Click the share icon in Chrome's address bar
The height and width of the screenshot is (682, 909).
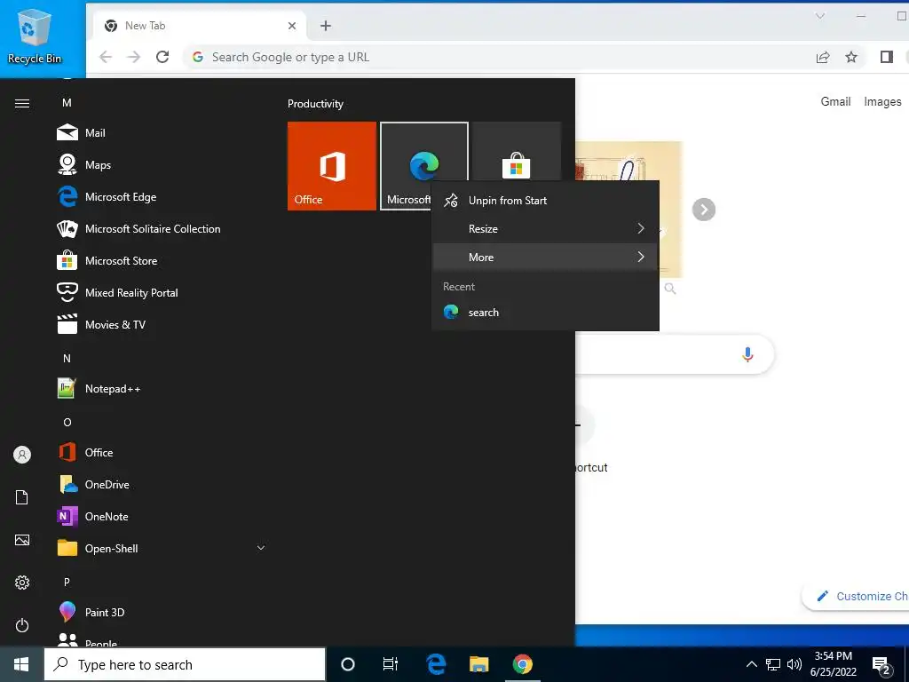tap(823, 57)
